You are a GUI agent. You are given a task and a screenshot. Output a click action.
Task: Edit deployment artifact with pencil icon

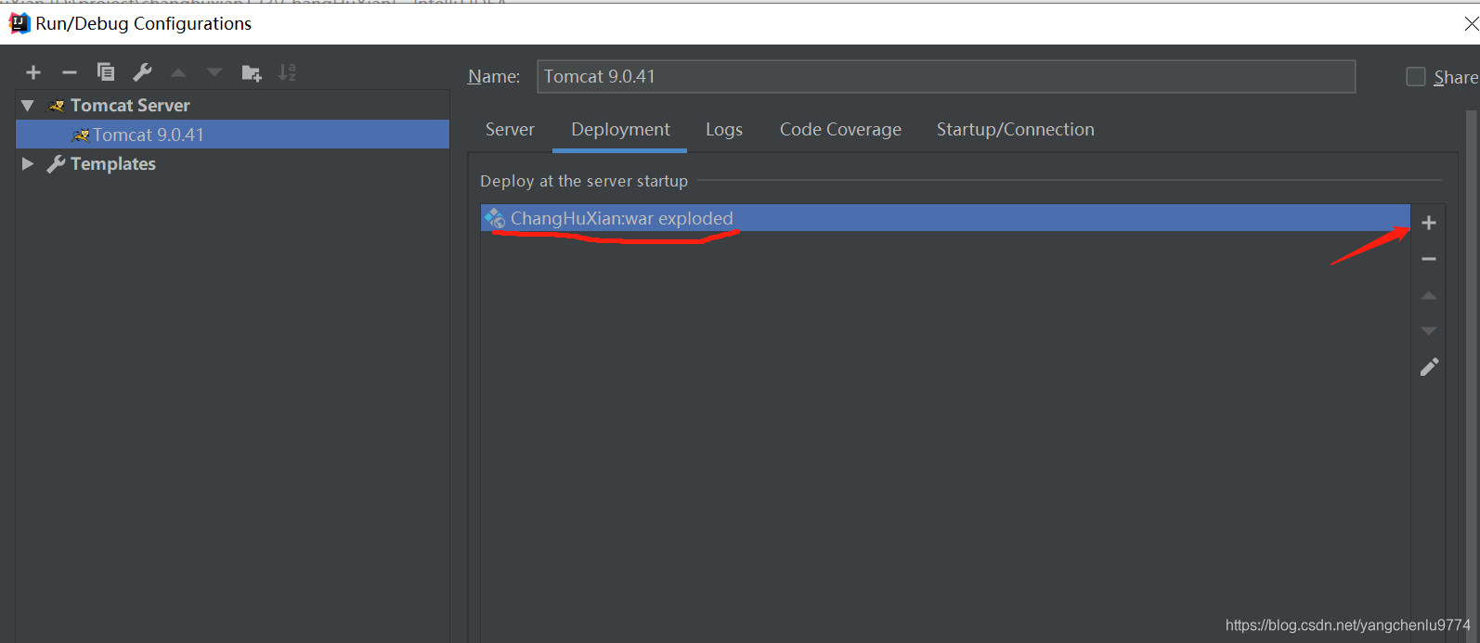click(1429, 367)
